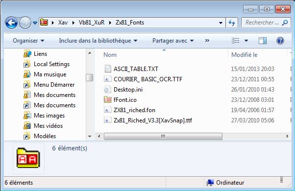
Task: Click the Vb81_XuR breadcrumb segment
Action: point(92,23)
